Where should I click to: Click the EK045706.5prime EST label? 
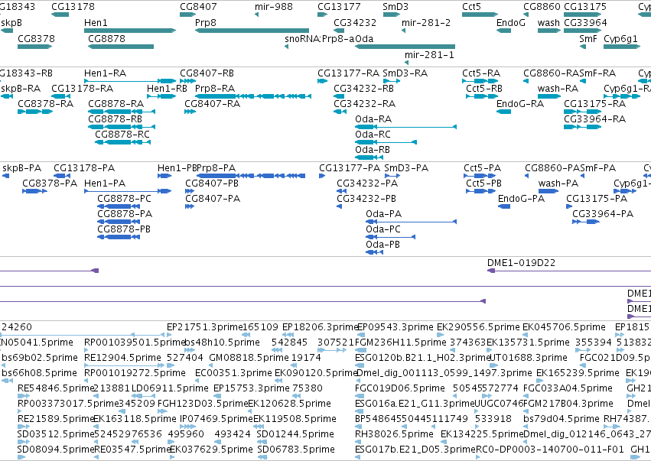[x=564, y=327]
